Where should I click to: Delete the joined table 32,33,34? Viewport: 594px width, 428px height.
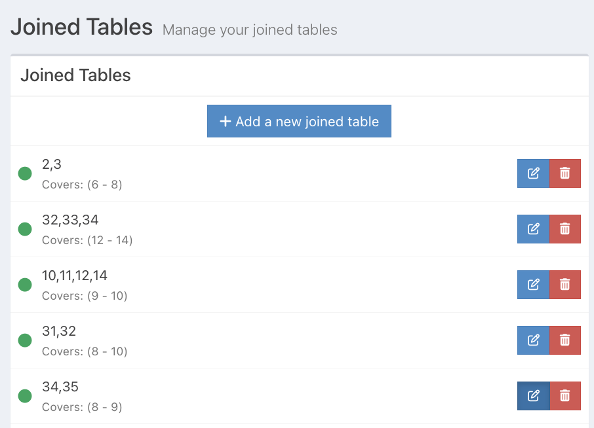point(564,229)
